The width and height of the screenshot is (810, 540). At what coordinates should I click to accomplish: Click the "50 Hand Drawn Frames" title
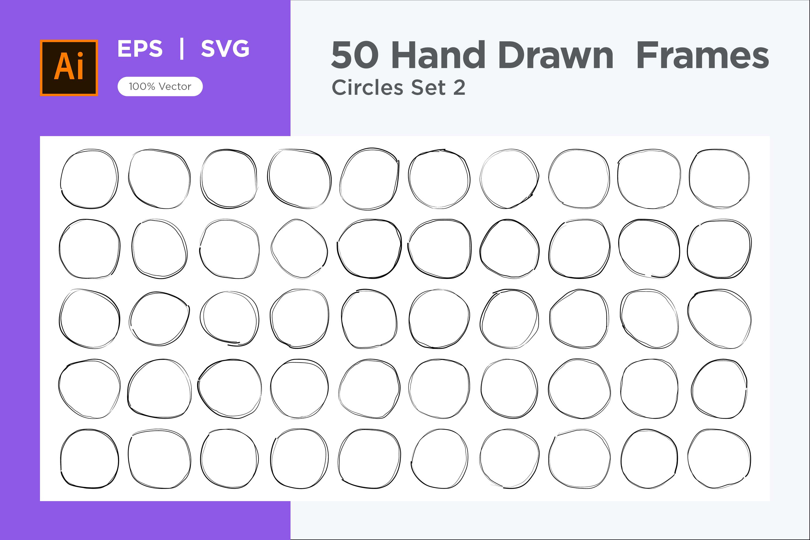click(x=550, y=55)
